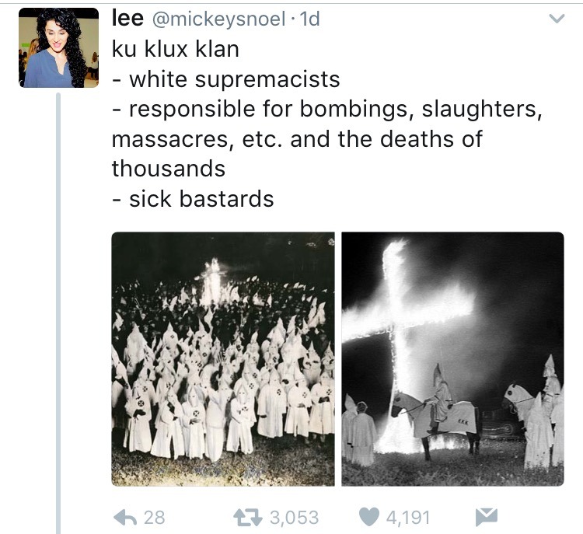The height and width of the screenshot is (534, 583).
Task: Open the 1d timestamp link
Action: tap(309, 19)
